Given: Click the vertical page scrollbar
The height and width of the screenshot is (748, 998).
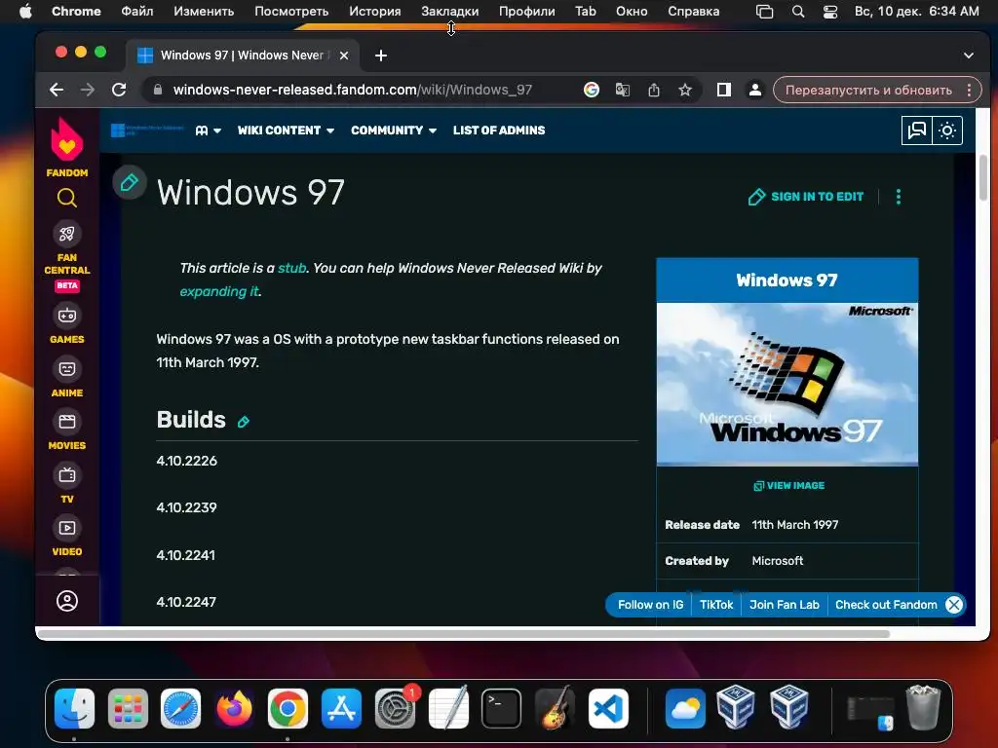Looking at the screenshot, I should point(983,177).
